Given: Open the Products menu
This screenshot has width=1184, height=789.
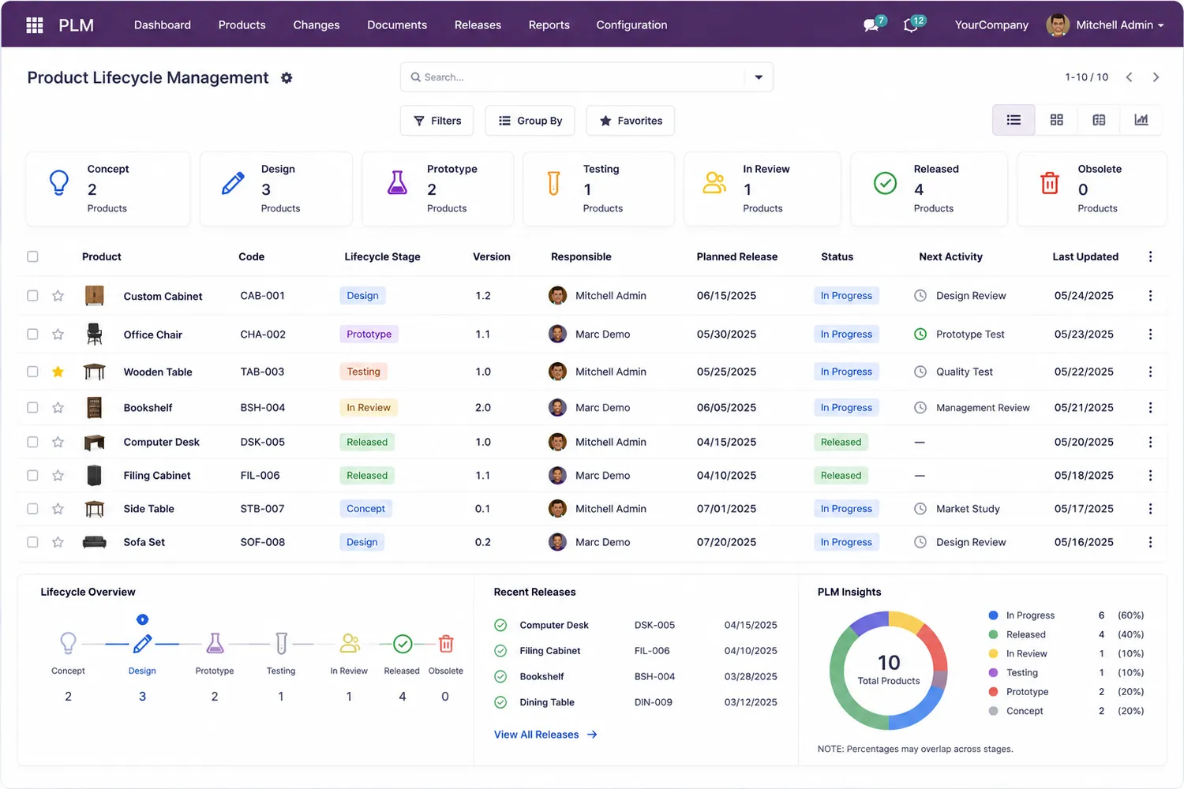Looking at the screenshot, I should click(x=242, y=25).
